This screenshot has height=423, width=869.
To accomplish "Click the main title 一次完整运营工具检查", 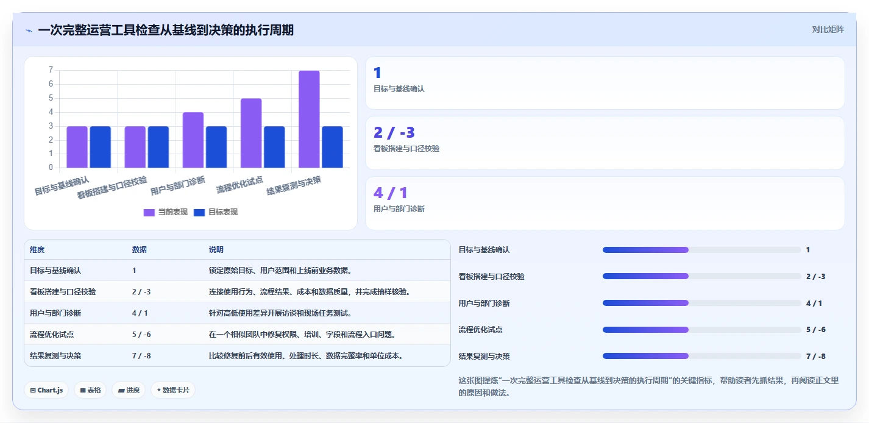I will pyautogui.click(x=165, y=30).
